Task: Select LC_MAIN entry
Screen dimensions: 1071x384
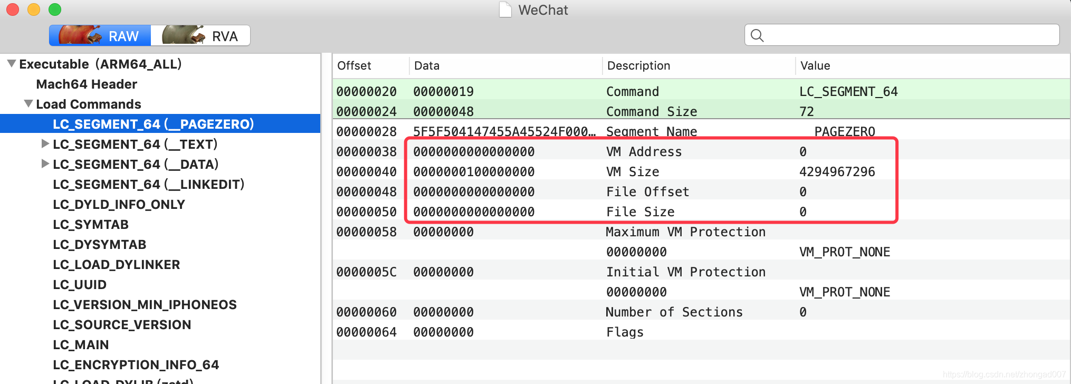Action: coord(81,344)
